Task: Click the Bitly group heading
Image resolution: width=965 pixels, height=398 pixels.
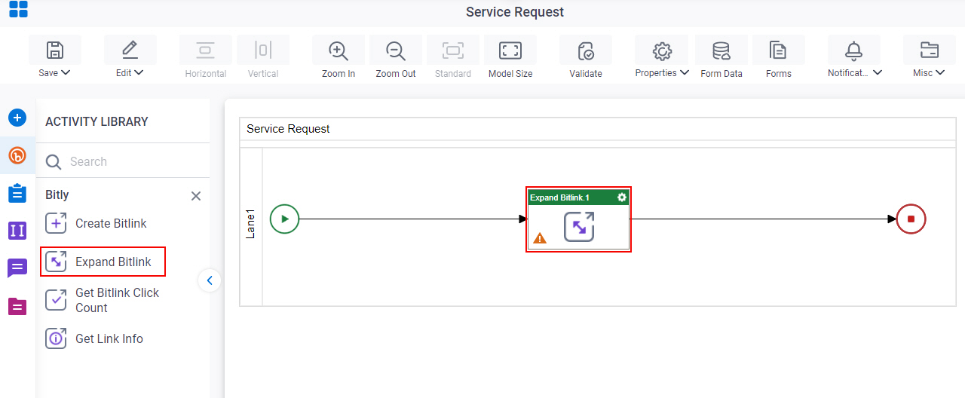Action: (x=57, y=194)
